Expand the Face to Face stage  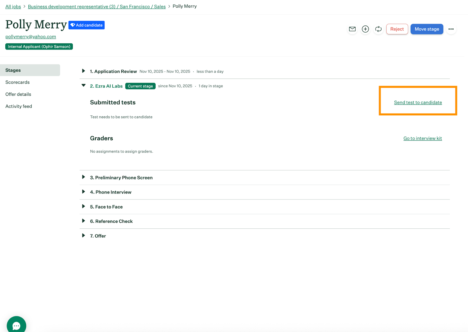click(84, 206)
